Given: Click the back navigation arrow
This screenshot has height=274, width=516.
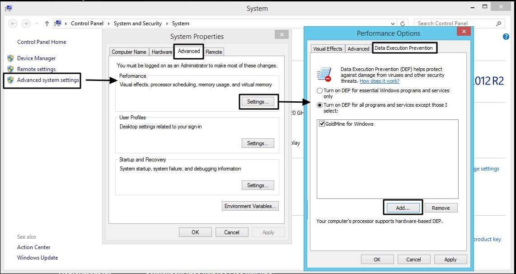Looking at the screenshot, I should tap(13, 24).
